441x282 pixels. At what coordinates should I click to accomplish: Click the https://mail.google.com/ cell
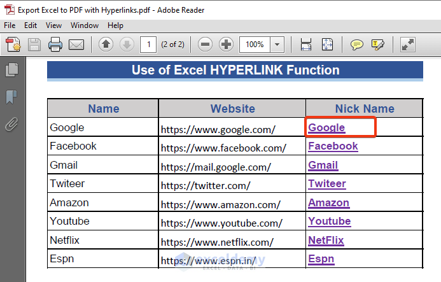tap(232, 165)
